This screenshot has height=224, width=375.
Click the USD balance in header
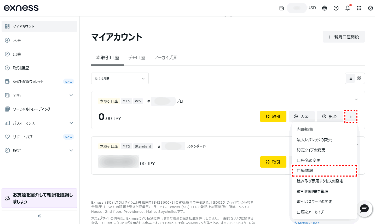pyautogui.click(x=302, y=8)
